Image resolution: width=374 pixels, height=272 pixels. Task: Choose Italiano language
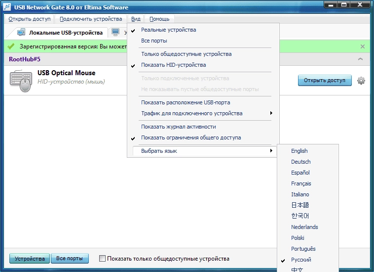pos(308,194)
